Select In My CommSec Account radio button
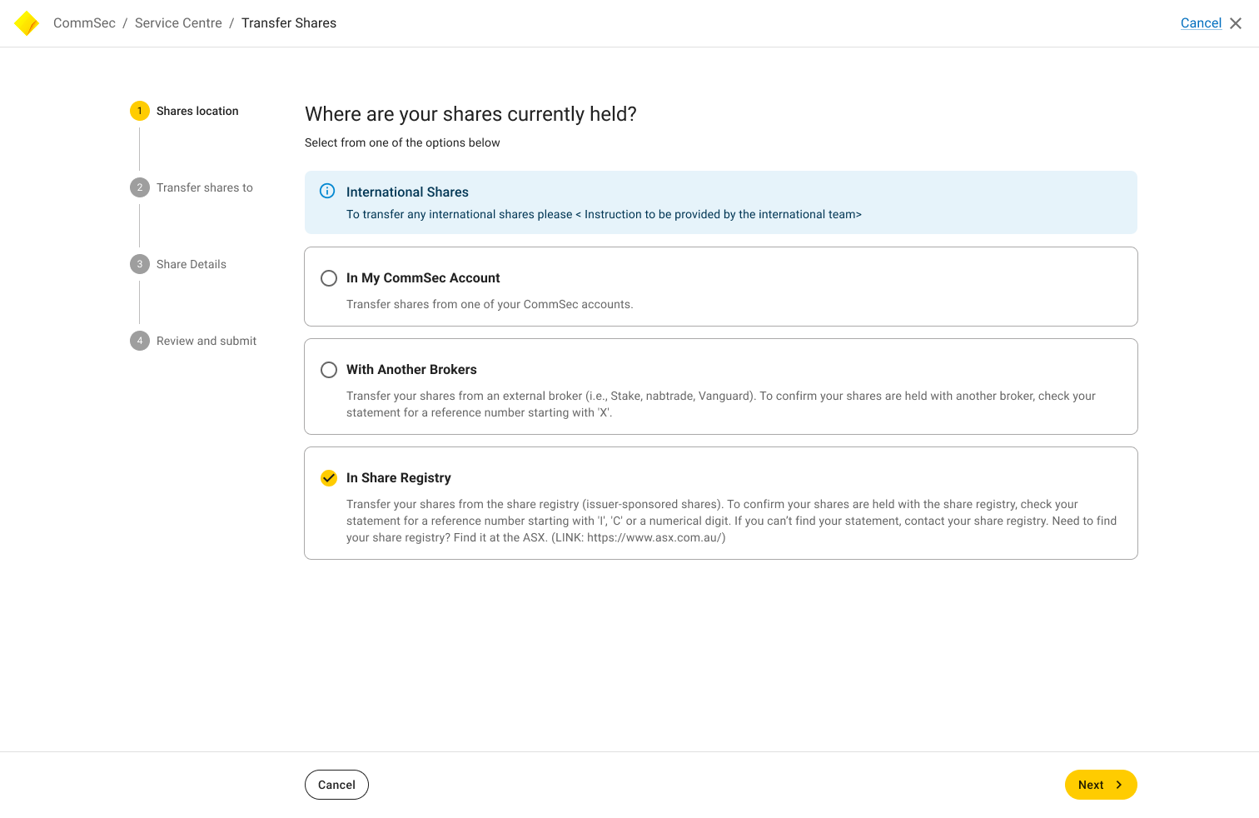 tap(329, 278)
